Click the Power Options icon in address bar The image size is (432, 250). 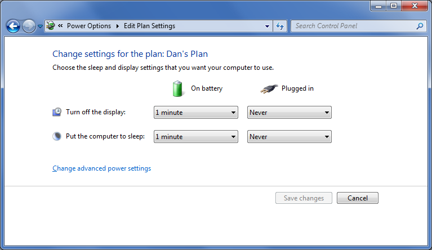(51, 26)
